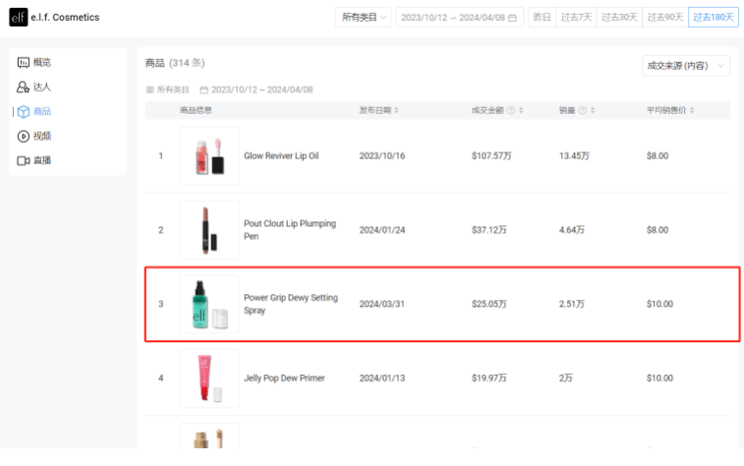Screen dimensions: 744x466
Task: Switch to 过去30天 time range
Action: point(620,18)
